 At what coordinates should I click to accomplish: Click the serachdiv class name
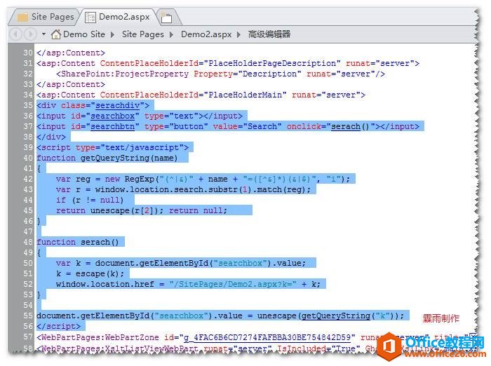[117, 105]
